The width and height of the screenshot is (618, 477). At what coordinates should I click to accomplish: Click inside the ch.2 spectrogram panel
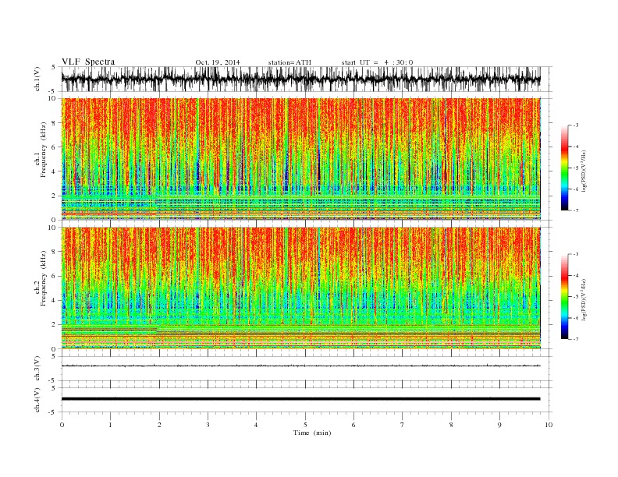(x=300, y=288)
